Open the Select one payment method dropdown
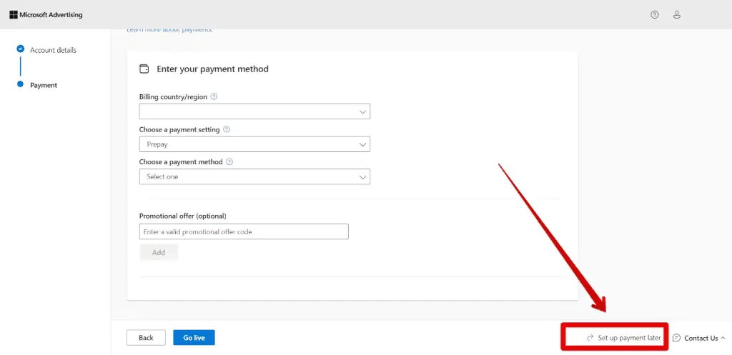732x355 pixels. click(254, 177)
